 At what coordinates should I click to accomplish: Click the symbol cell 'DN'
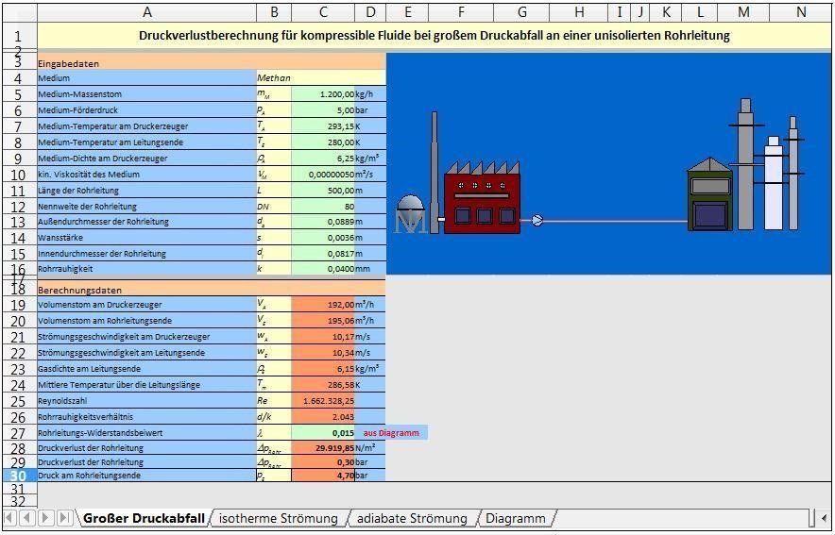coord(274,207)
